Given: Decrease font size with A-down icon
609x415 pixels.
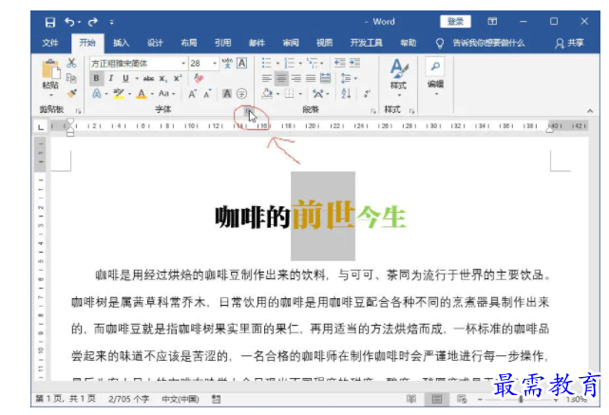Looking at the screenshot, I should [x=208, y=94].
